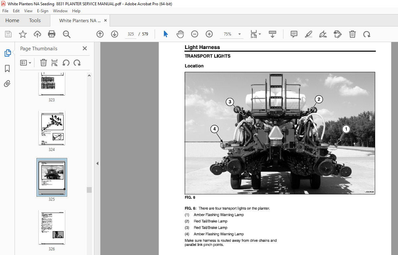Collapse the navigation pane with arrow
The width and height of the screenshot is (398, 255).
click(97, 163)
